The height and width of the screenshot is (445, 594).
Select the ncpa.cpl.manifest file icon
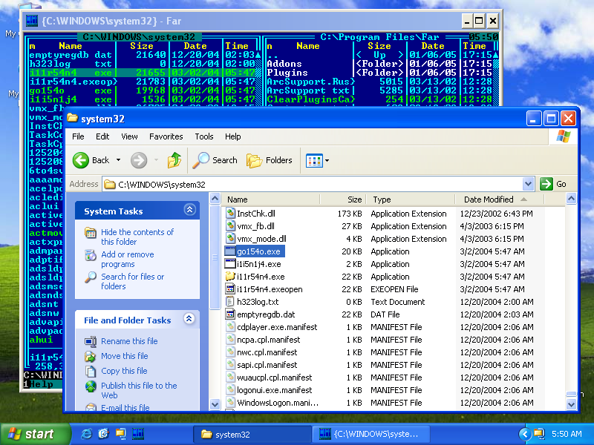point(230,340)
